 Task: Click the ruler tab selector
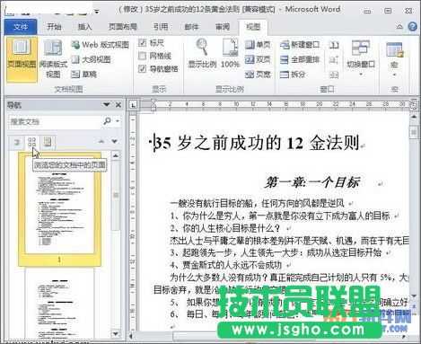point(133,105)
